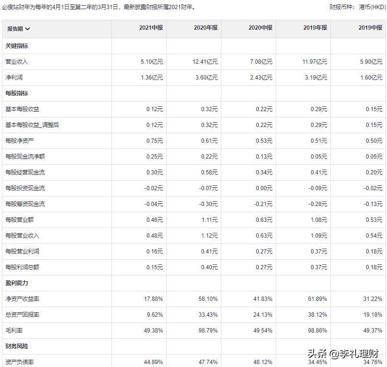This screenshot has height=367, width=387.
Task: Select the 营业收入 row label
Action: coord(18,61)
